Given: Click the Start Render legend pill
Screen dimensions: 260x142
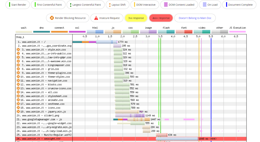Looking at the screenshot, I should 18,5.
